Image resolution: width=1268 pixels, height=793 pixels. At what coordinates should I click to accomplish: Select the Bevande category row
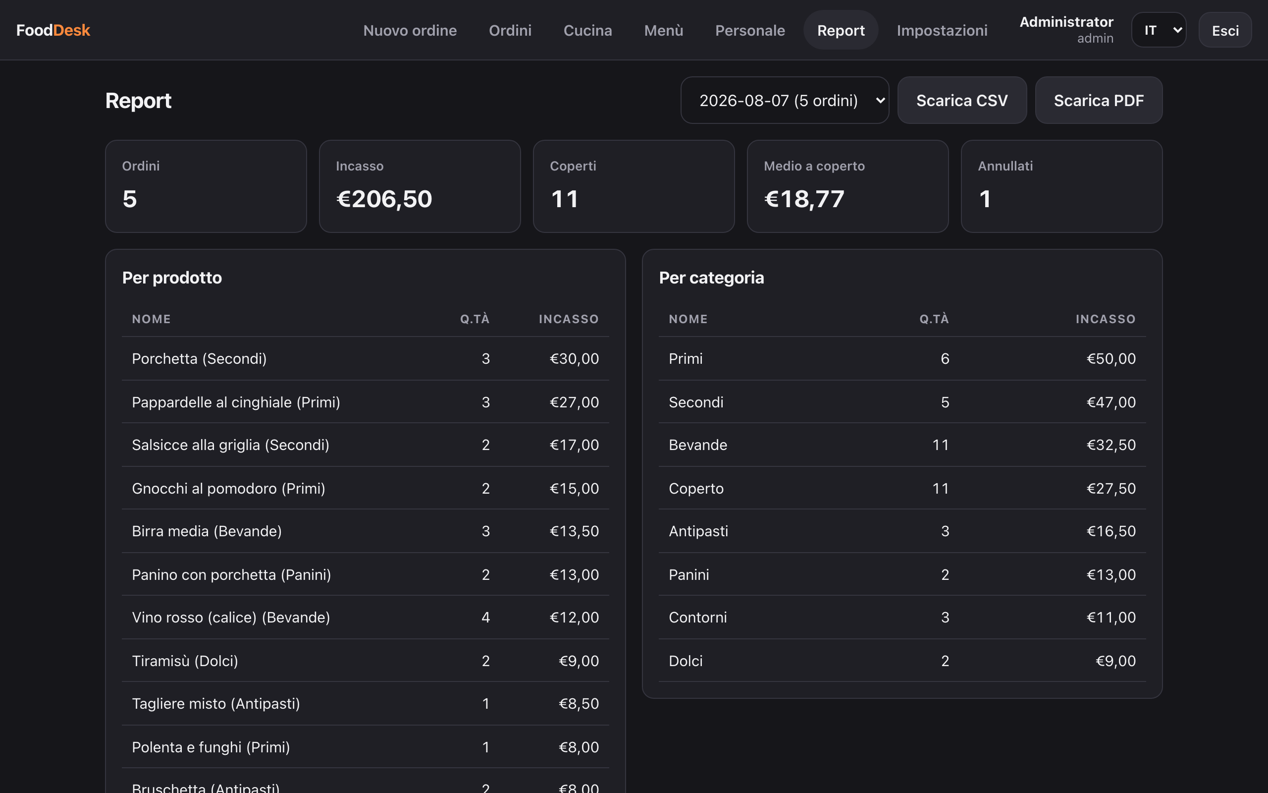[902, 445]
